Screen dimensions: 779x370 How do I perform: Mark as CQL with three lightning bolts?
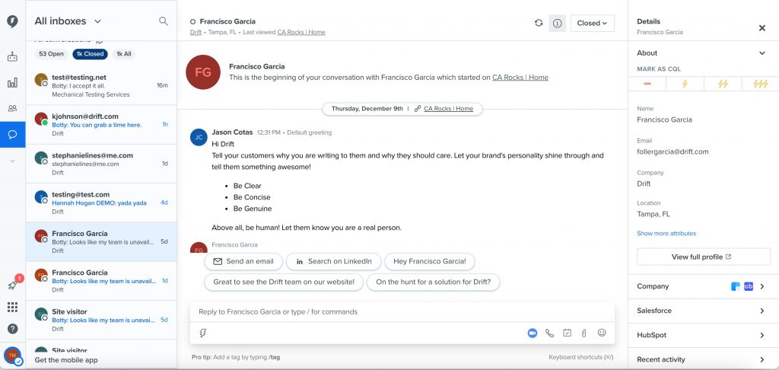pos(760,84)
